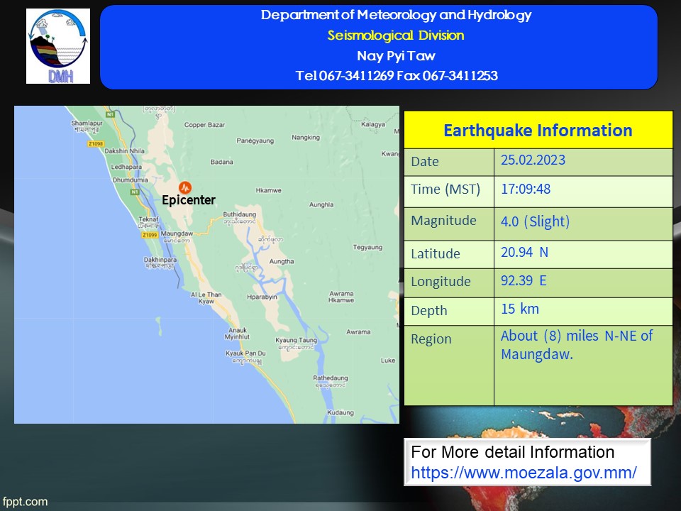Screen dimensions: 681x511
Task: Click the N1 road shield near Shamlapur
Action: [111, 114]
